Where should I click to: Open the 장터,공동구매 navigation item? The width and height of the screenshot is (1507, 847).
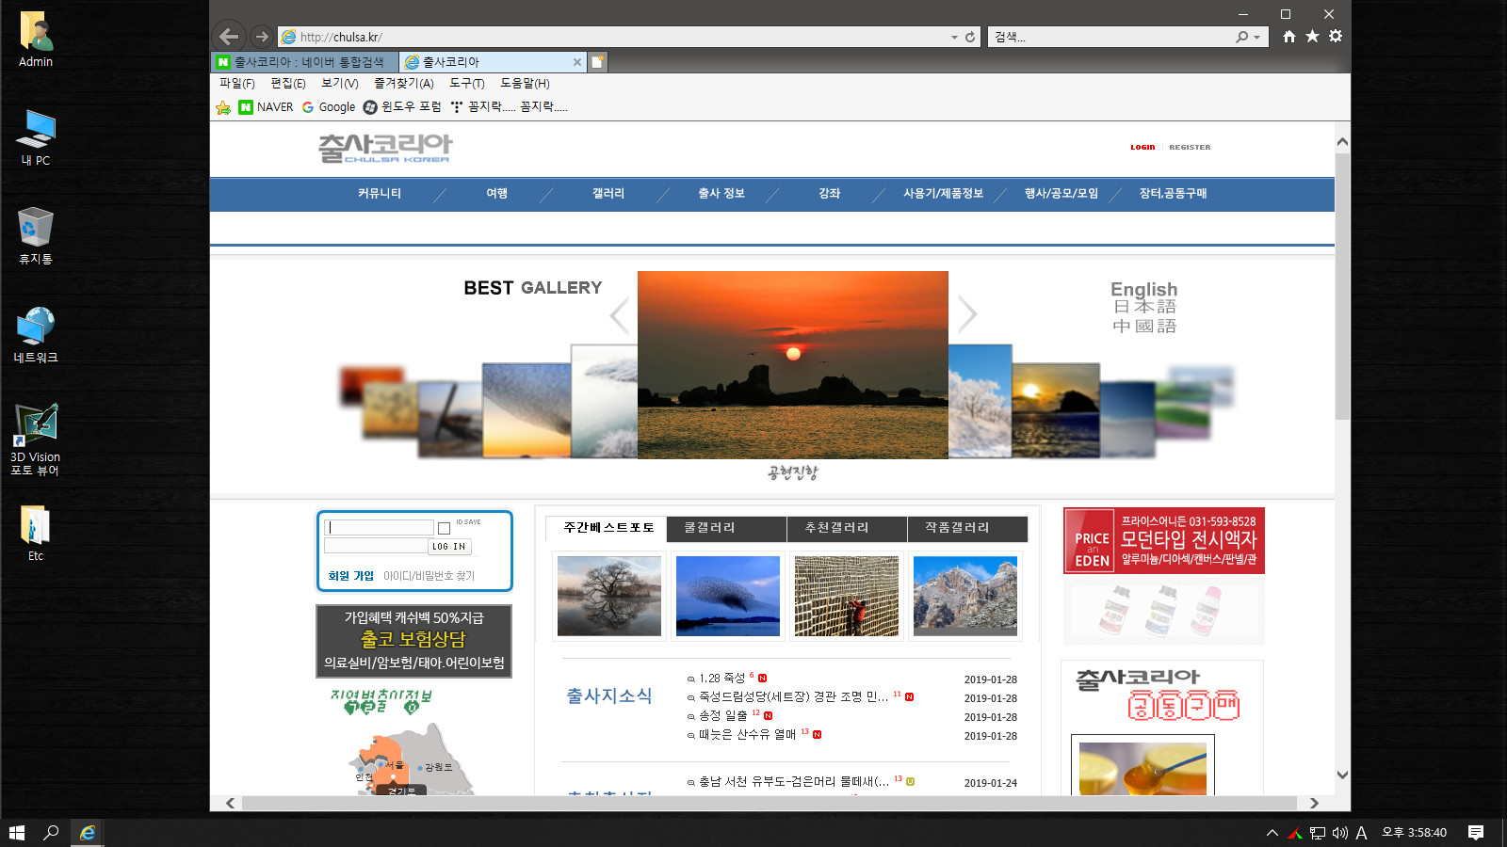click(1173, 194)
